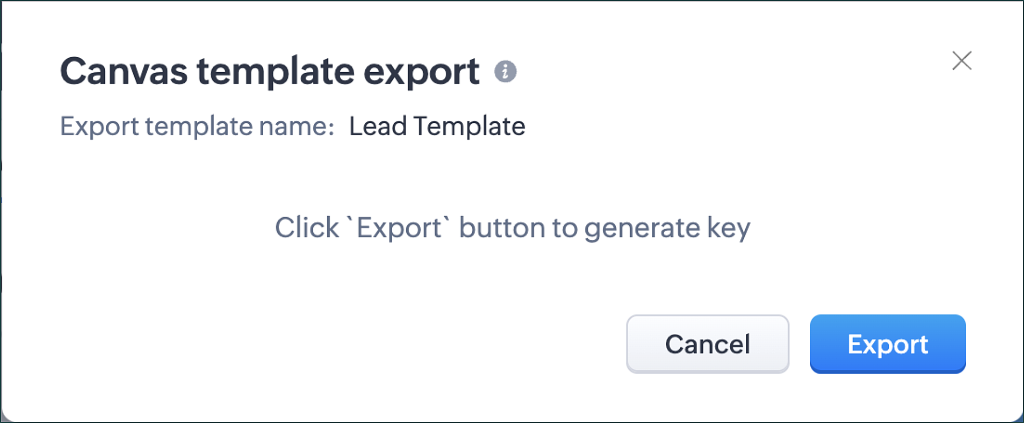The height and width of the screenshot is (423, 1024).
Task: Click the blue Export button
Action: pos(888,344)
